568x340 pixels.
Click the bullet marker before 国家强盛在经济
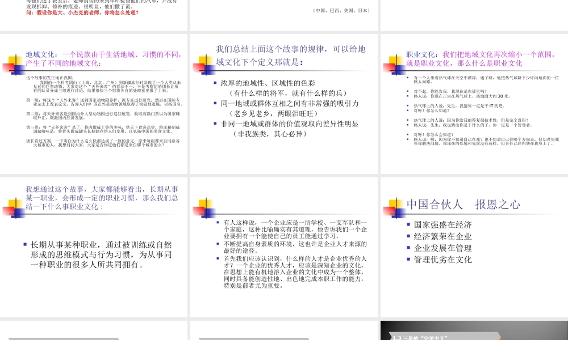tap(409, 224)
